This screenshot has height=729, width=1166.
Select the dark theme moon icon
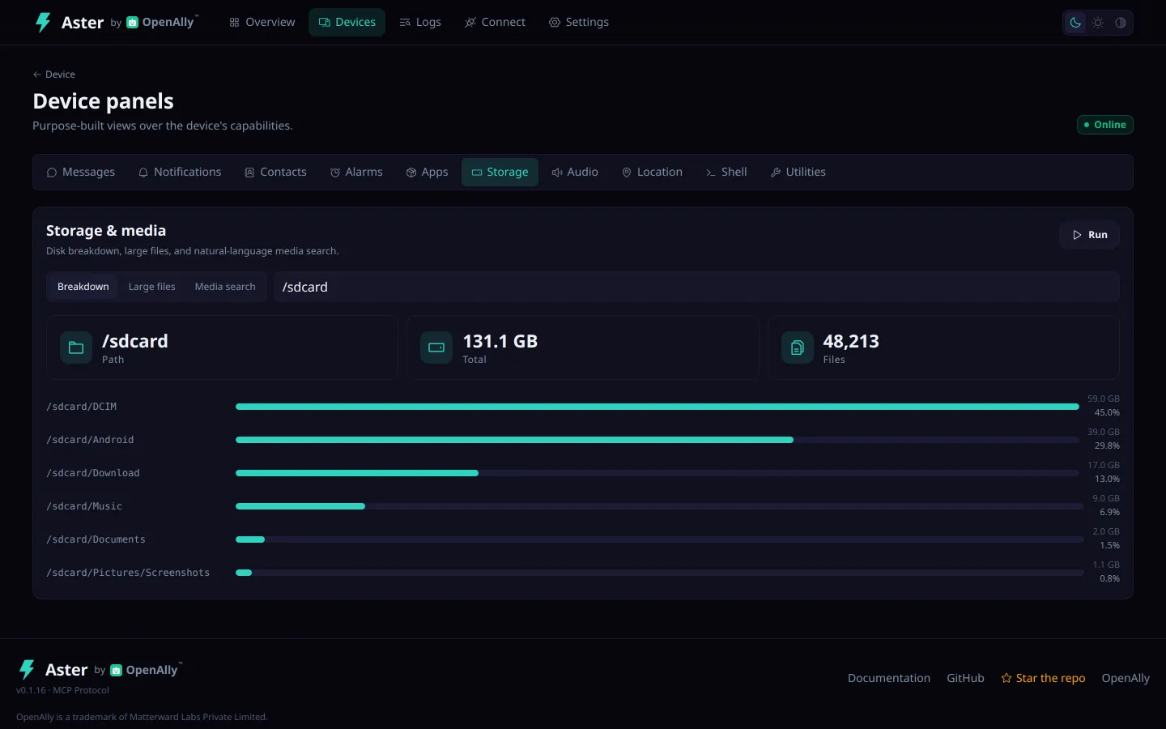(x=1075, y=23)
